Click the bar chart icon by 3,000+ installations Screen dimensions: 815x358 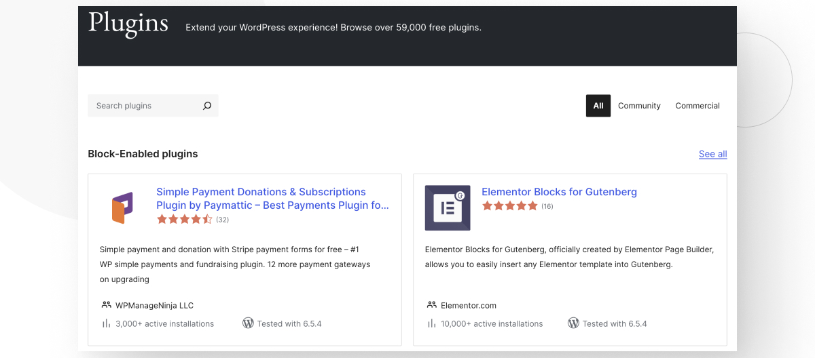click(106, 323)
